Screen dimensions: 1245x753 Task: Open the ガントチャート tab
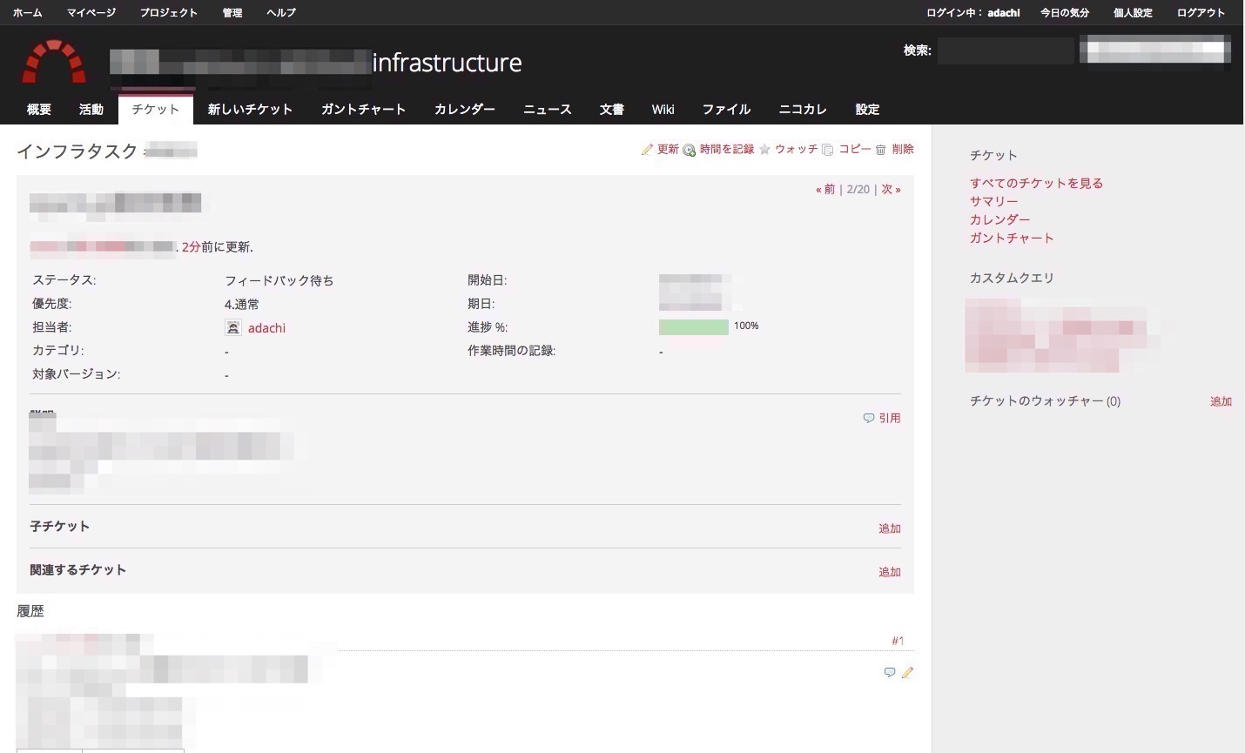pyautogui.click(x=363, y=110)
